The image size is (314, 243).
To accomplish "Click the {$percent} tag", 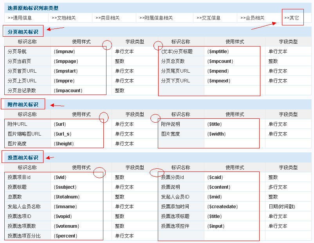I will [65, 236].
